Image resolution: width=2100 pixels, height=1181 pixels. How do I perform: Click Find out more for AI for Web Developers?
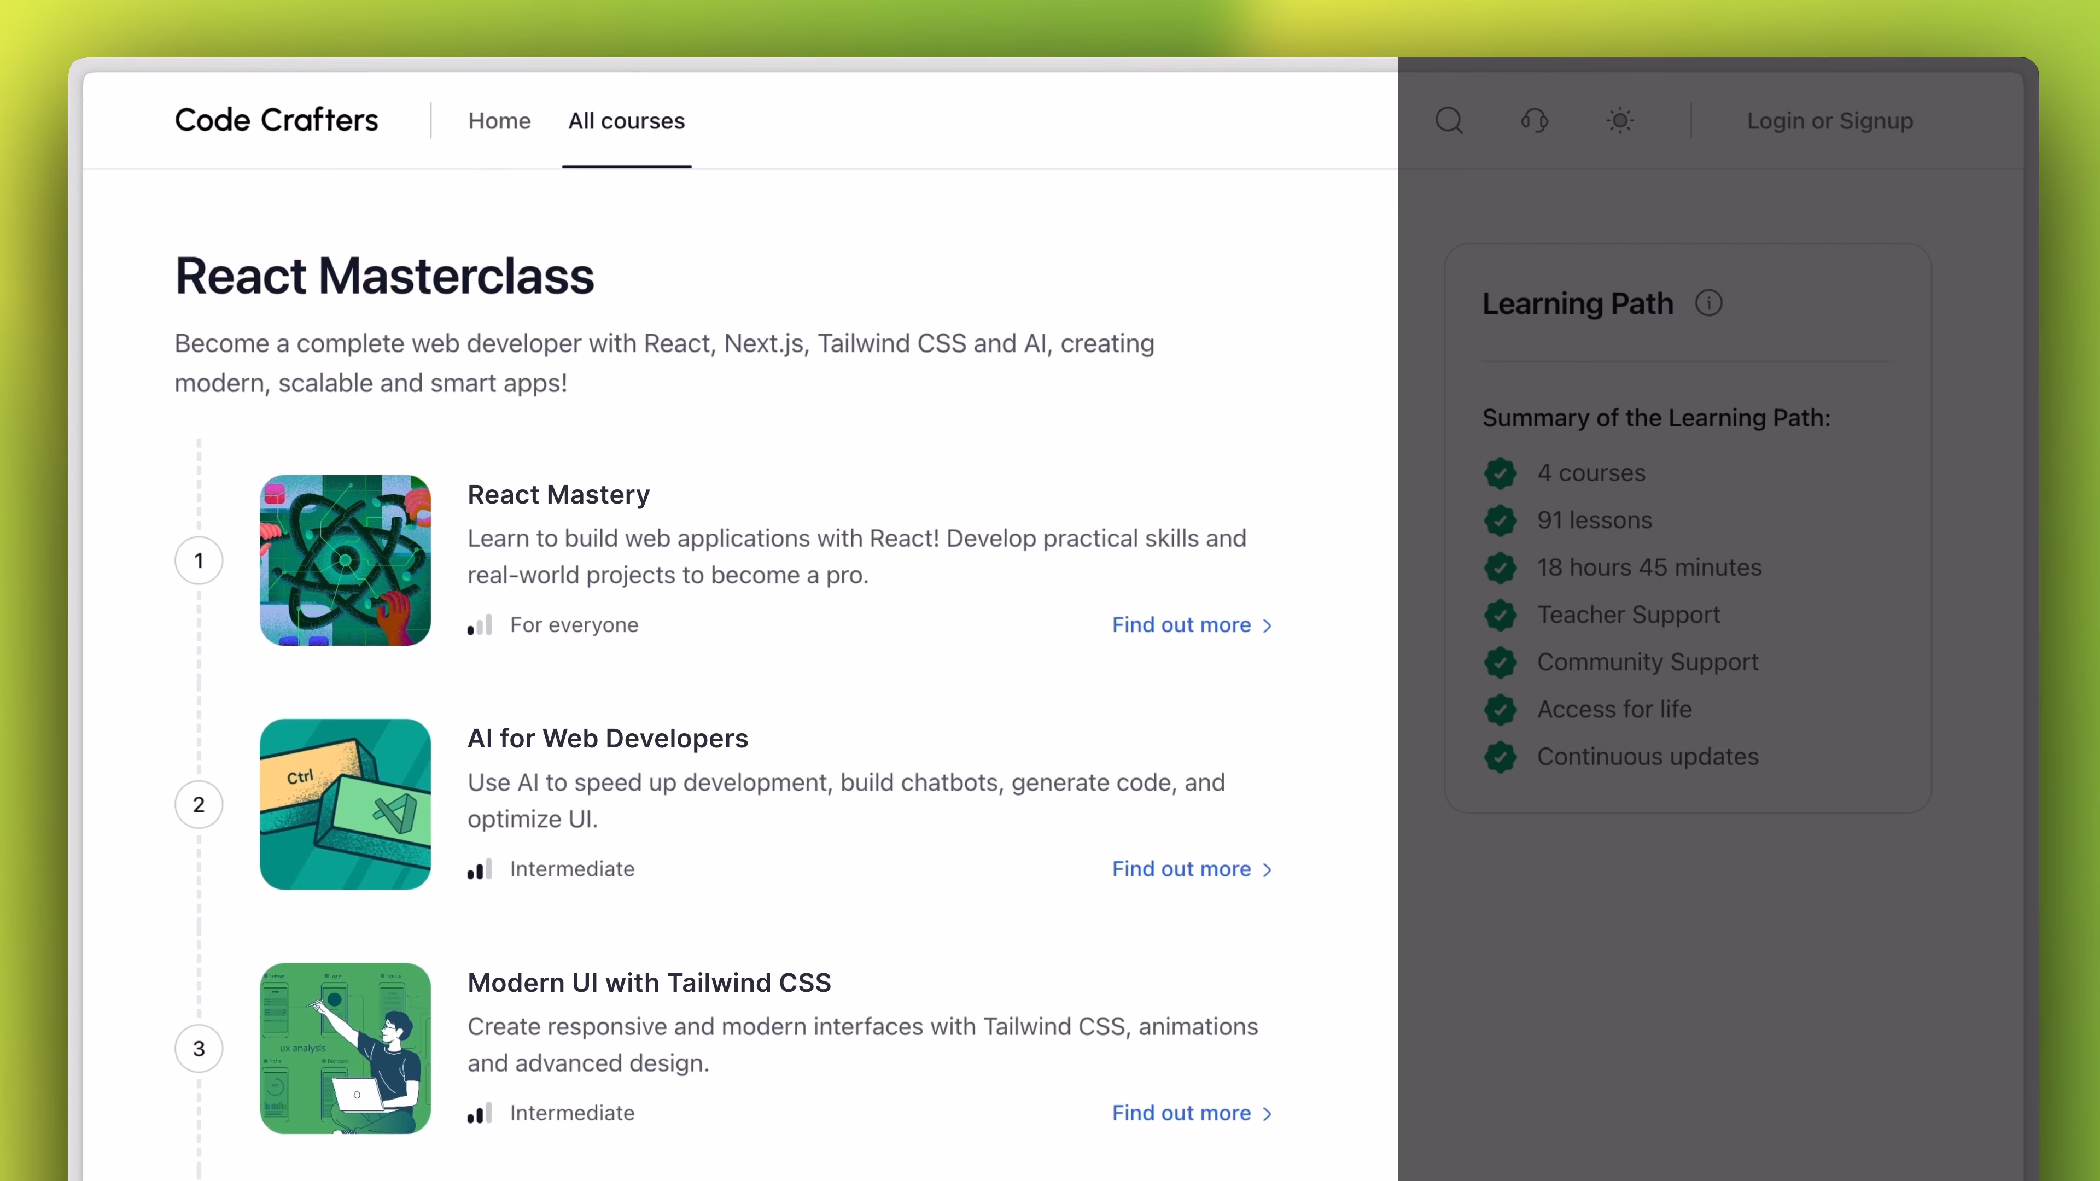tap(1181, 869)
